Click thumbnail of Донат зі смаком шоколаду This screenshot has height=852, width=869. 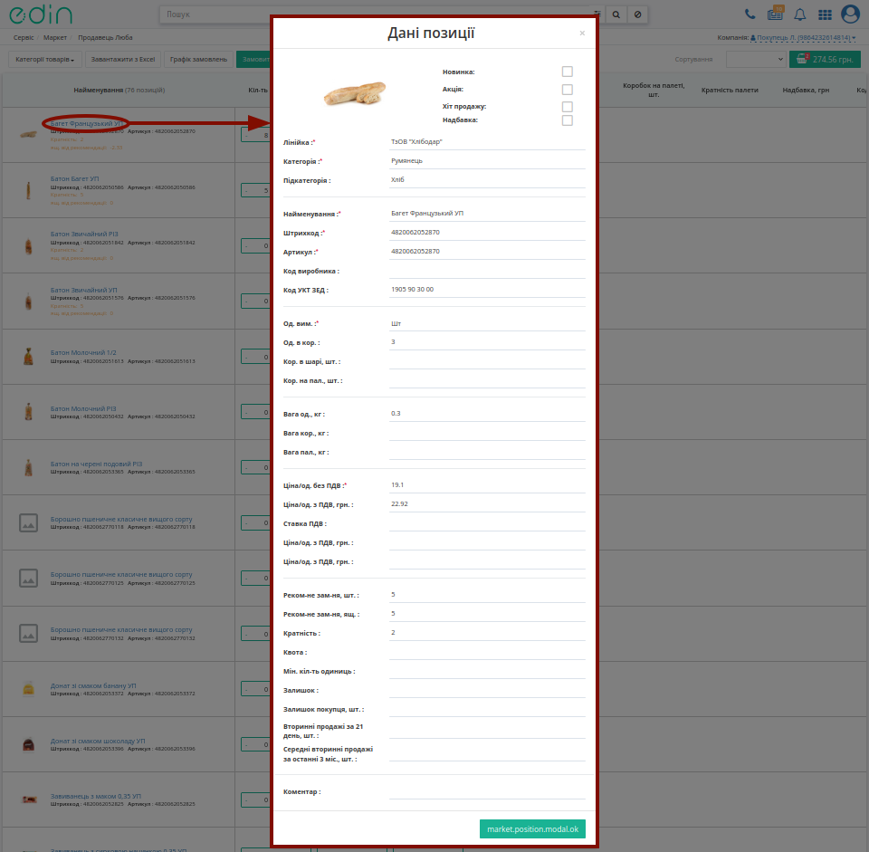[x=28, y=744]
